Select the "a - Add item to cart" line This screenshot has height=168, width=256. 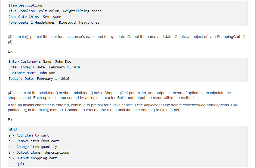click(x=29, y=135)
